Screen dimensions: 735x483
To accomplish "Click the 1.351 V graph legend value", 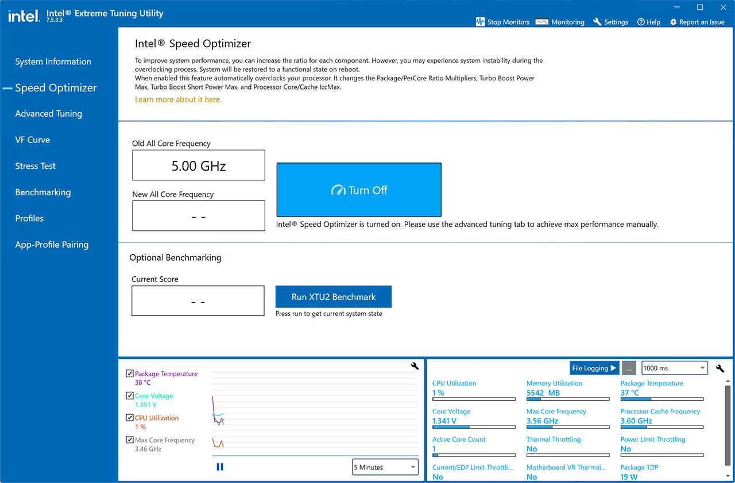I will pos(146,405).
